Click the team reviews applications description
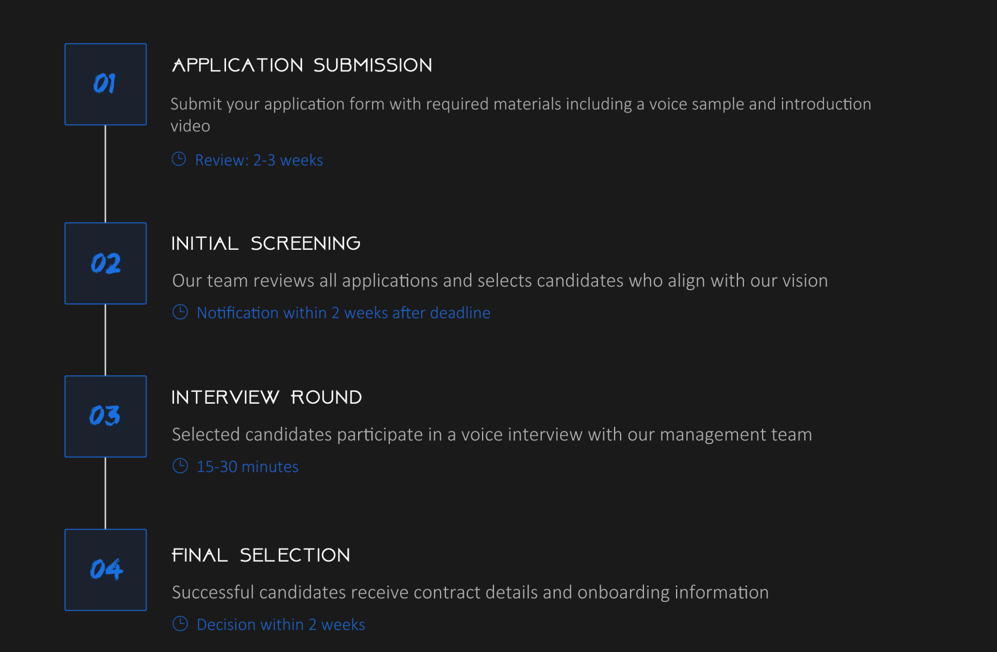Viewport: 997px width, 652px height. pyautogui.click(x=499, y=281)
